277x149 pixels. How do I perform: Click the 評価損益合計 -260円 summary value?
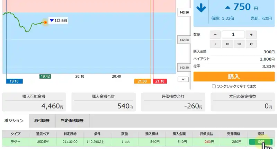193,106
